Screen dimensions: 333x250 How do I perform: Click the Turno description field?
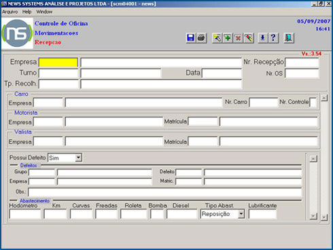[x=121, y=73]
